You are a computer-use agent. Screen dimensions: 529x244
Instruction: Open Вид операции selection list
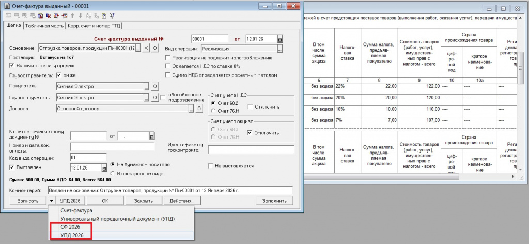[280, 49]
